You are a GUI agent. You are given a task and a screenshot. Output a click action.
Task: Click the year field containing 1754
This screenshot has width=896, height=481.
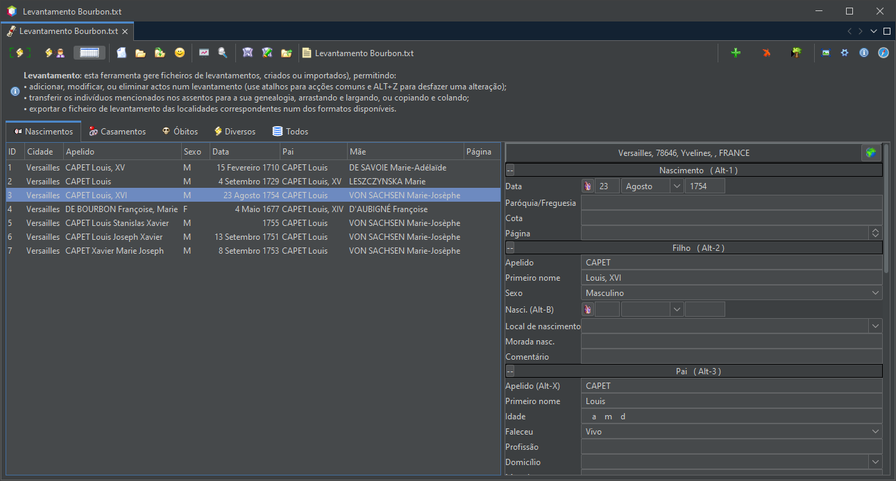pos(705,186)
